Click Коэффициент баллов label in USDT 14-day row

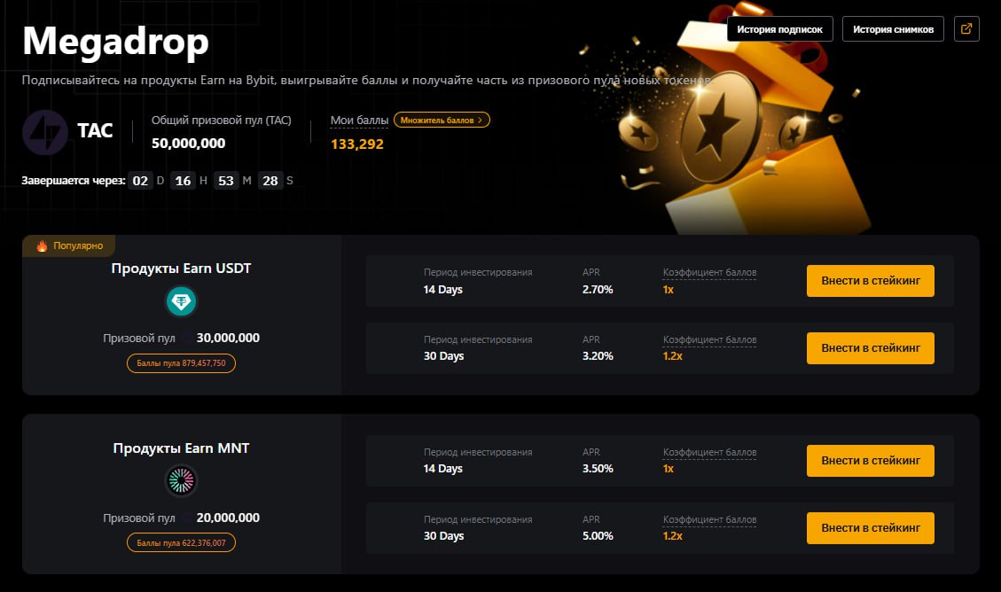tap(709, 272)
